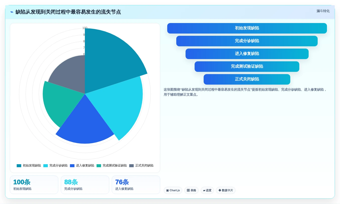The image size is (340, 204).
Task: Open the 100条 初始发现缺陷 data card
Action: (34, 185)
